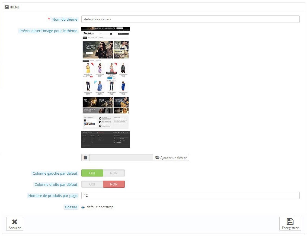The width and height of the screenshot is (307, 236).
Task: Click the Ajouter un fichier button
Action: tap(171, 158)
